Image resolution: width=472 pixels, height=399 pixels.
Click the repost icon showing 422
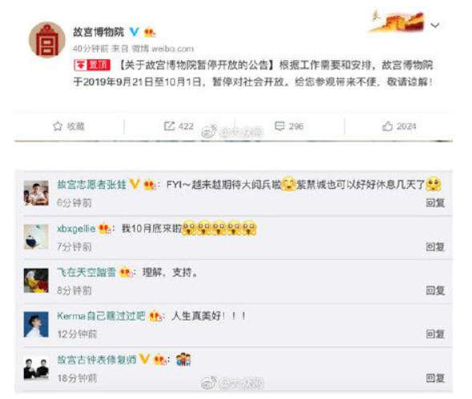[169, 126]
